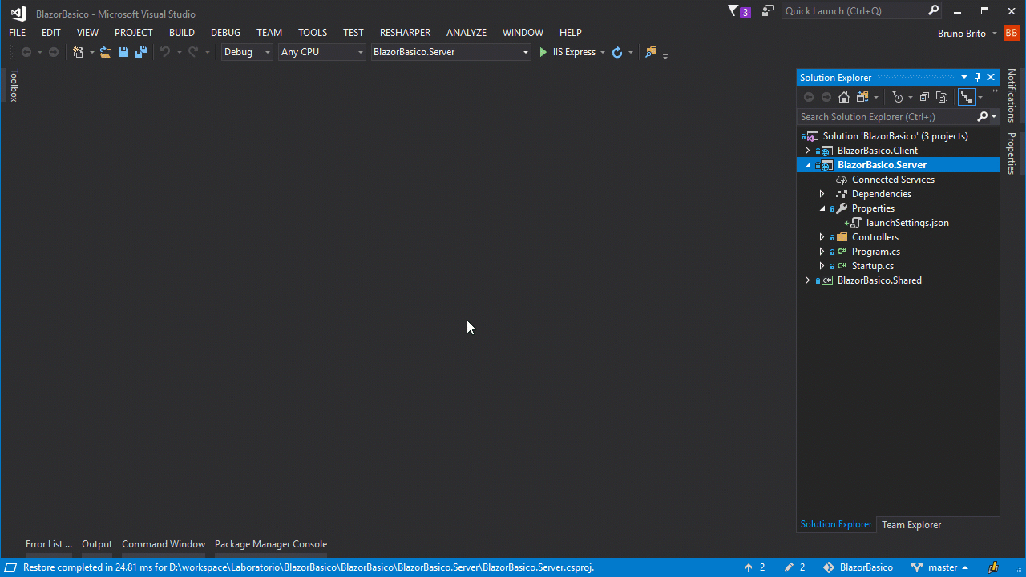Click the Navigate Backward arrow in main toolbar
The height and width of the screenshot is (577, 1026).
pyautogui.click(x=26, y=52)
